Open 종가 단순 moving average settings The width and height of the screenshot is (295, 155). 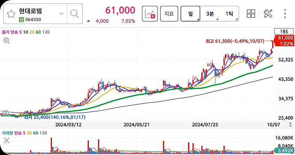(x=10, y=32)
